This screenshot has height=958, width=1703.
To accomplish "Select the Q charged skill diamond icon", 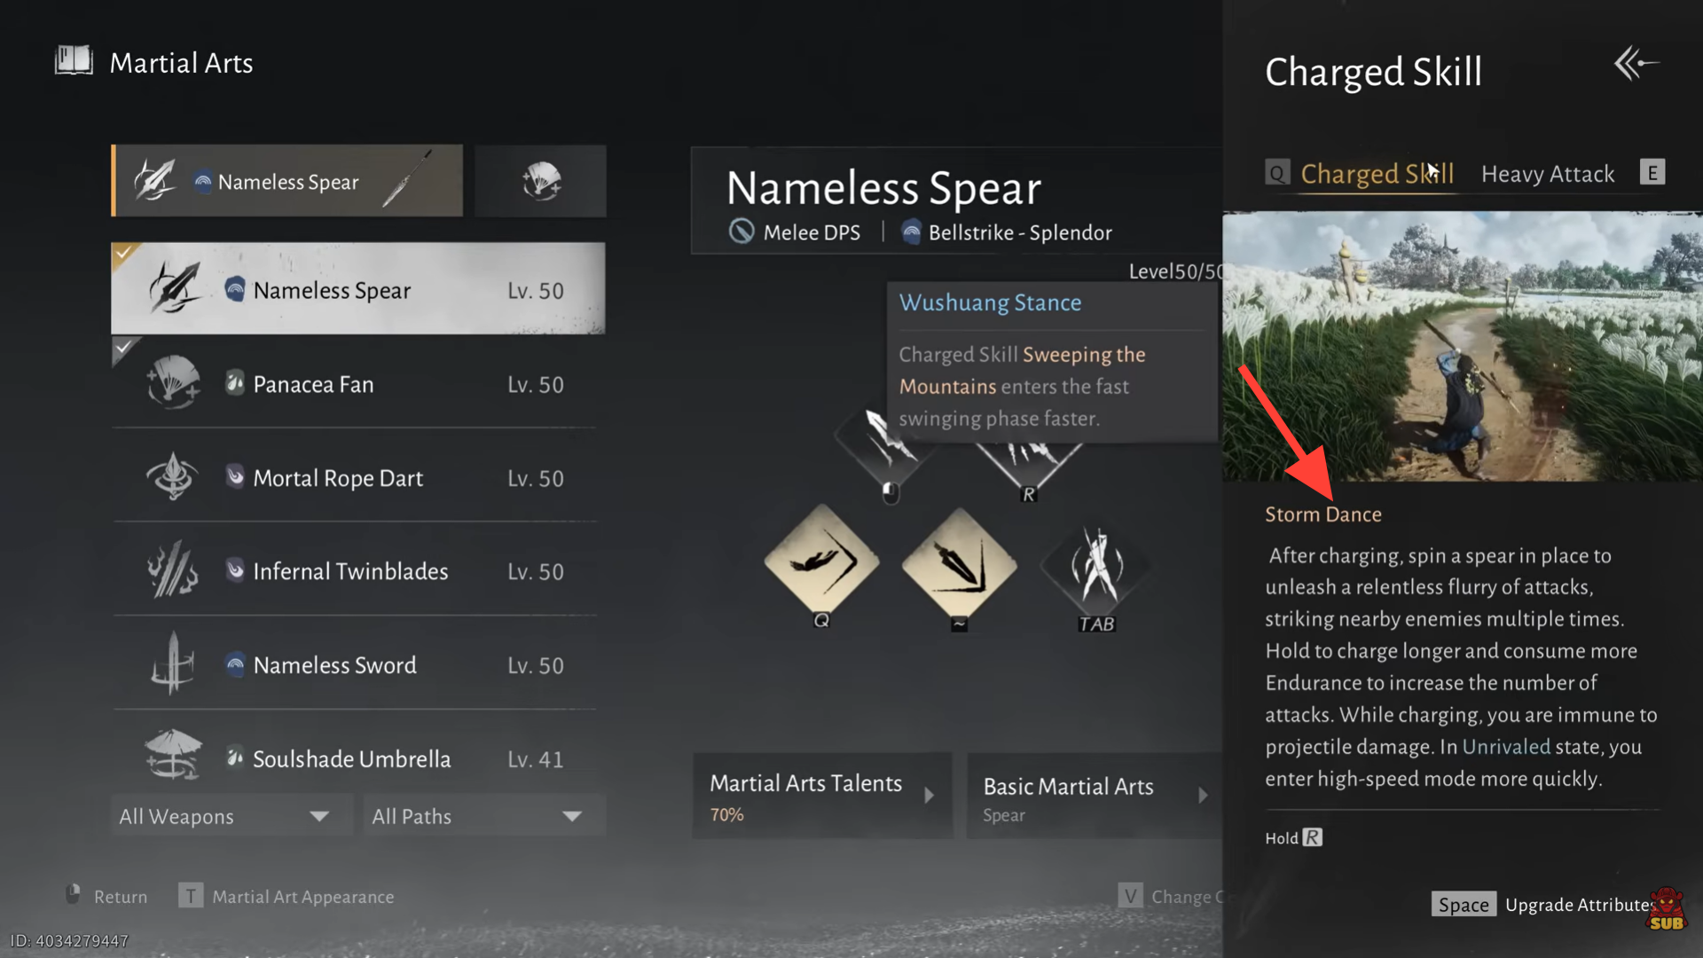I will click(821, 561).
